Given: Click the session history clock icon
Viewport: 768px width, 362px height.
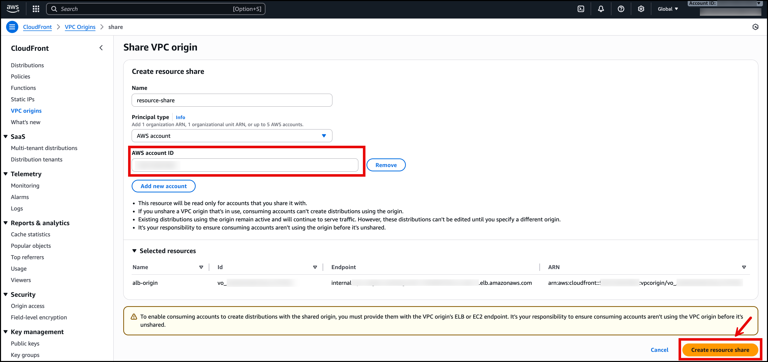Looking at the screenshot, I should (x=756, y=27).
